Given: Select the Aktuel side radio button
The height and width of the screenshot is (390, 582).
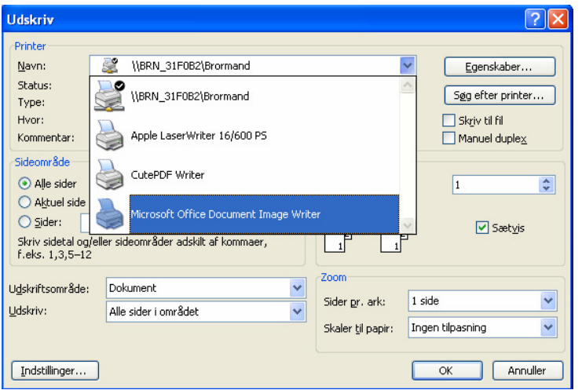Looking at the screenshot, I should (x=24, y=202).
